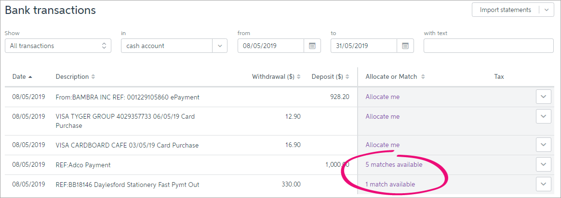The image size is (561, 198).
Task: Sort by Withdrawal ($) column arrows
Action: pos(299,77)
